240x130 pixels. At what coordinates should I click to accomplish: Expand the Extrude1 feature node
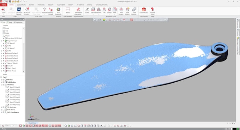[x=1, y=66]
